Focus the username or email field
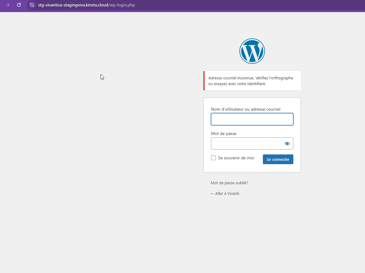The height and width of the screenshot is (273, 365). tap(252, 119)
